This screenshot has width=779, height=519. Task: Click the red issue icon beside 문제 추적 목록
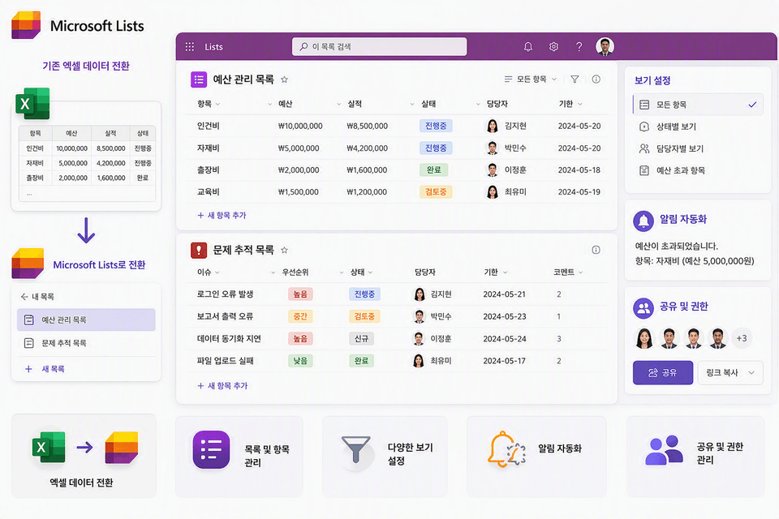[199, 250]
